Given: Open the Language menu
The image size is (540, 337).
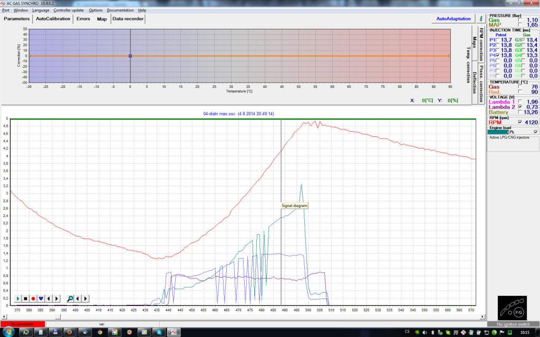Looking at the screenshot, I should click(41, 10).
